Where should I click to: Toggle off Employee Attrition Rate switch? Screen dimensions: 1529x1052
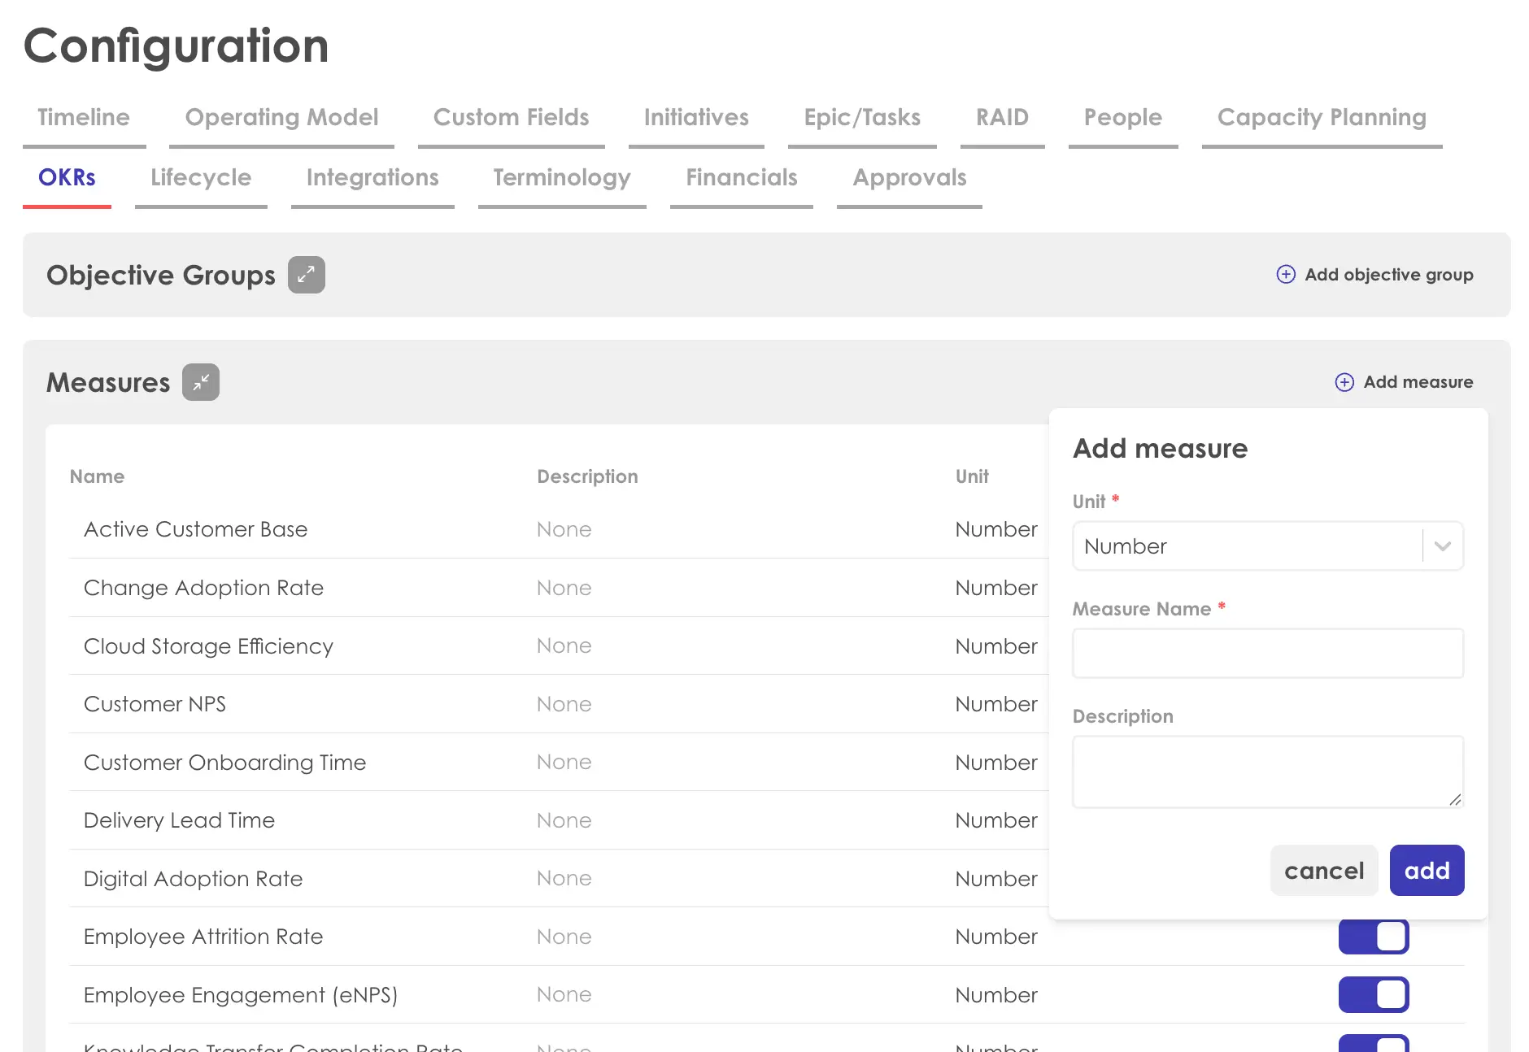(1373, 937)
